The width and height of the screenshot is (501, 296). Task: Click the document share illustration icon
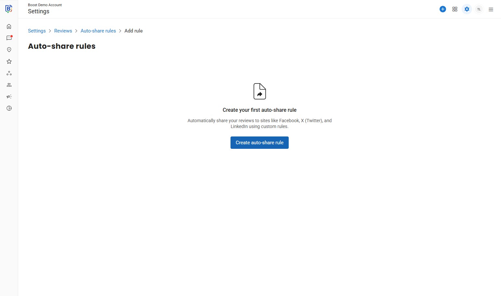click(x=259, y=91)
